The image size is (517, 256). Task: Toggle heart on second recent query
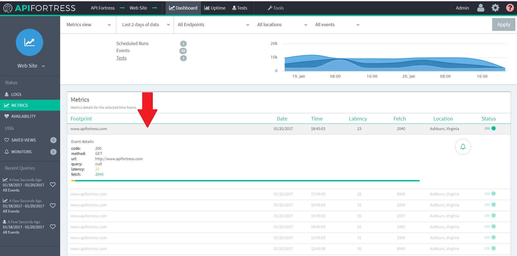tap(53, 206)
